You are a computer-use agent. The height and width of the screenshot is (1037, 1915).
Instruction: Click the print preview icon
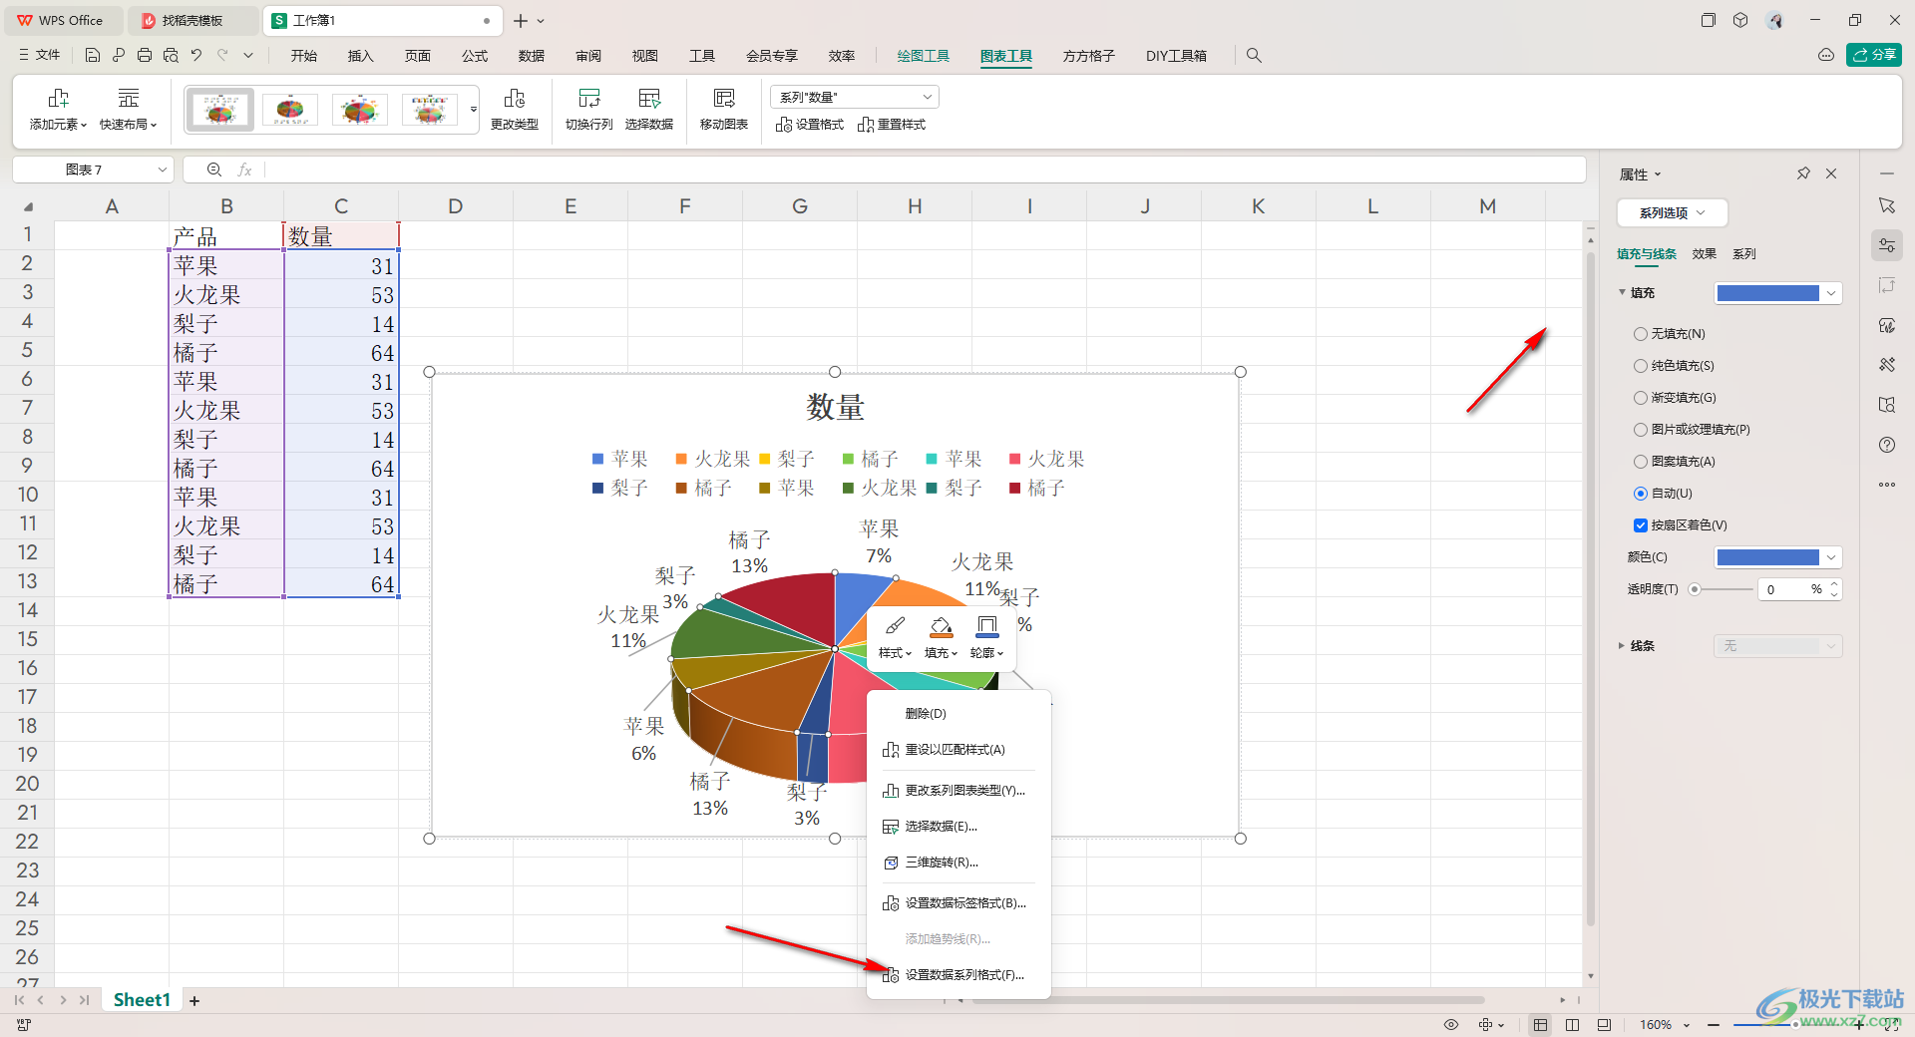171,56
